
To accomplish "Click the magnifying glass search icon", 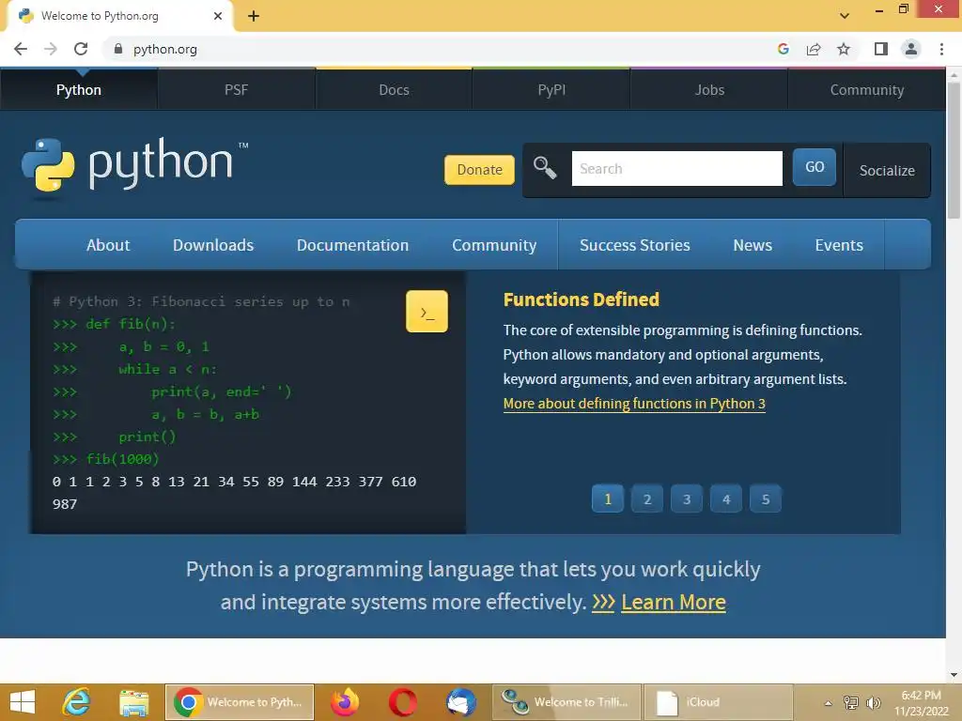I will point(545,167).
